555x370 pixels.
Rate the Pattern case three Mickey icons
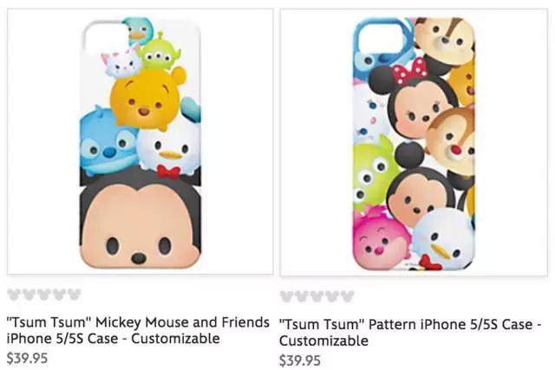coord(317,296)
